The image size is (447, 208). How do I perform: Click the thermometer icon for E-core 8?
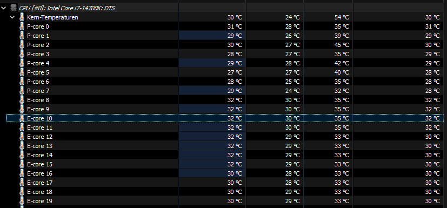(x=22, y=100)
